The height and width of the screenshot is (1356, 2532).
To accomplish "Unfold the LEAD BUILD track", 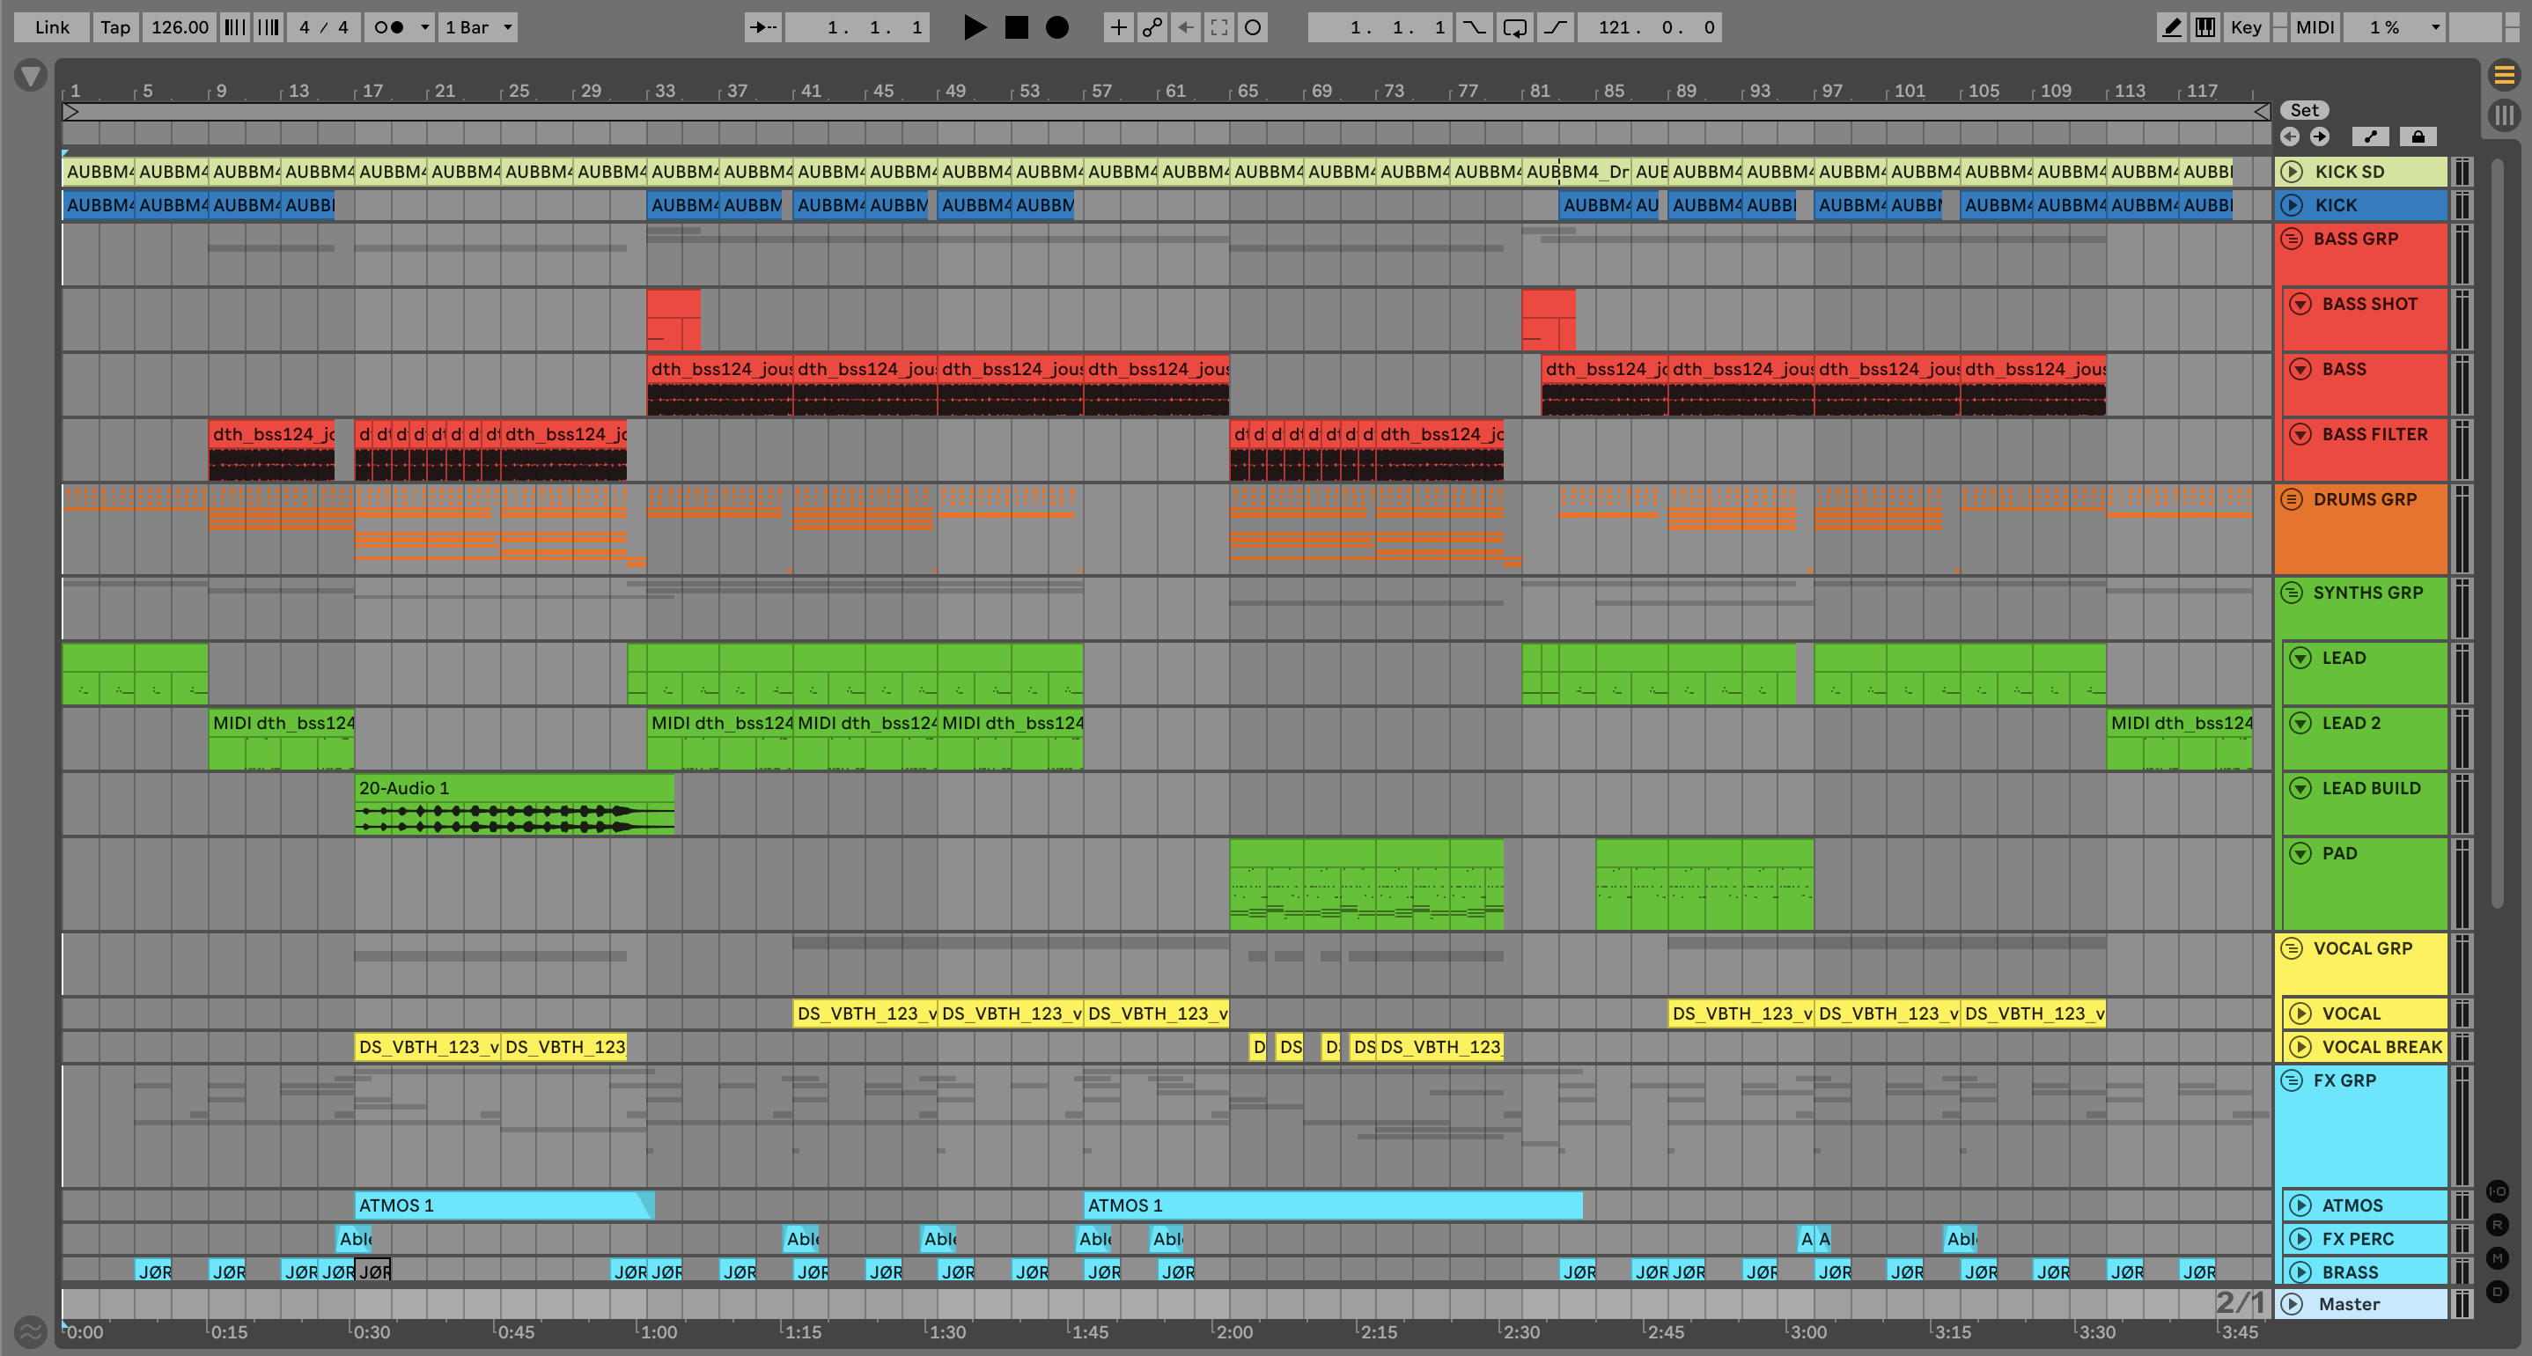I will [2300, 789].
